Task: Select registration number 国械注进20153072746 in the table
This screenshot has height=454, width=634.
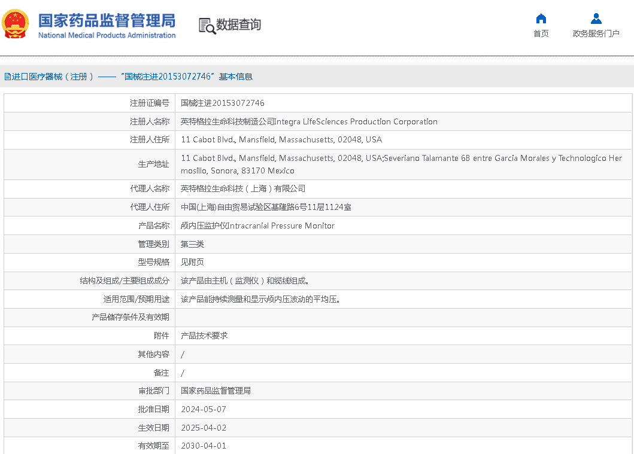Action: (x=222, y=103)
